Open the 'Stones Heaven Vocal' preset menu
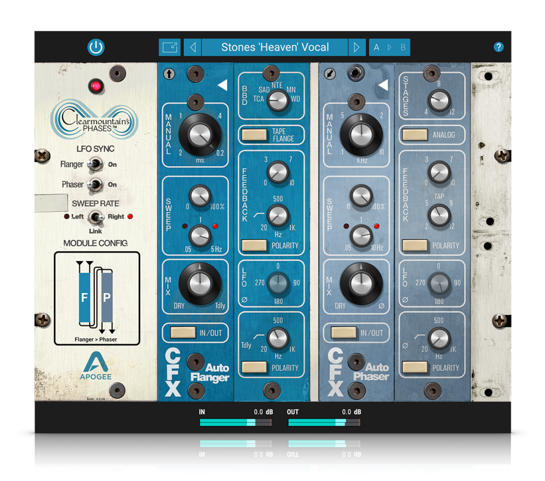Screen dimensions: 545x481 (275, 47)
